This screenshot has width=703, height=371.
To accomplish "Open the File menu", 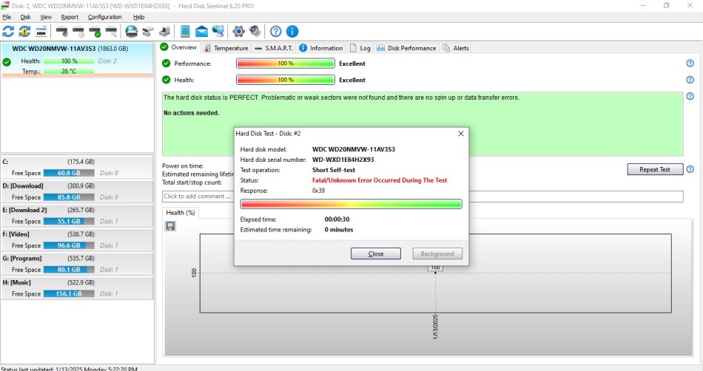I will click(7, 17).
